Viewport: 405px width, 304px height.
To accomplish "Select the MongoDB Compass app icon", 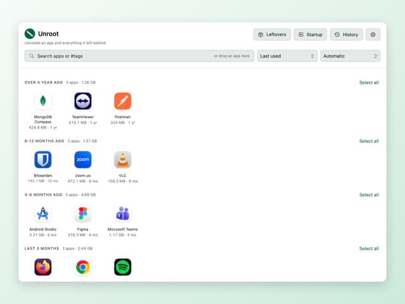I will click(43, 101).
